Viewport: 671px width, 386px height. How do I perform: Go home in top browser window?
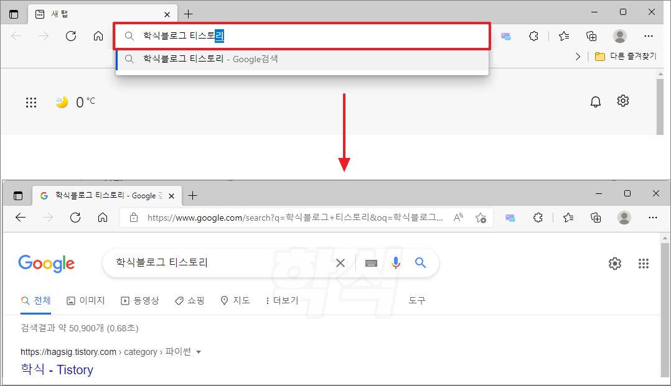(x=98, y=36)
